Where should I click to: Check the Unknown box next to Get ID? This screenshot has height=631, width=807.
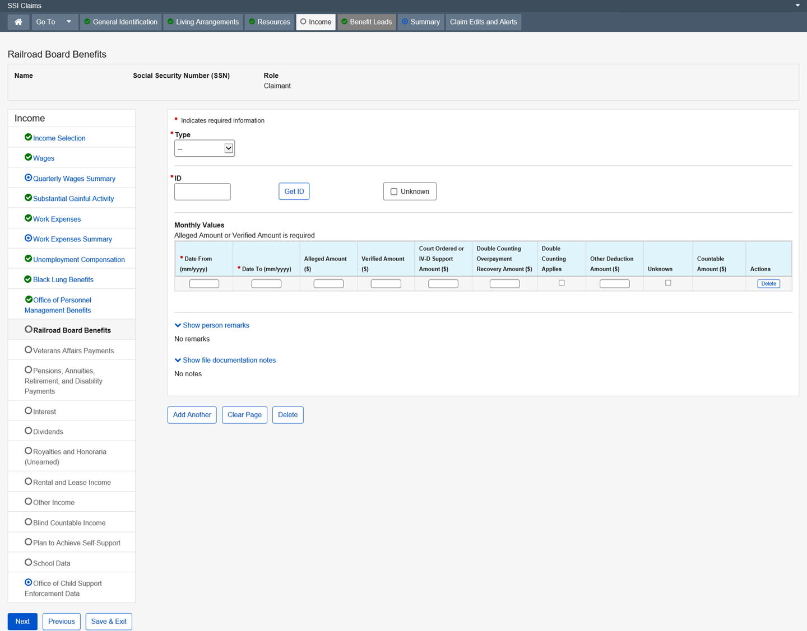point(394,191)
